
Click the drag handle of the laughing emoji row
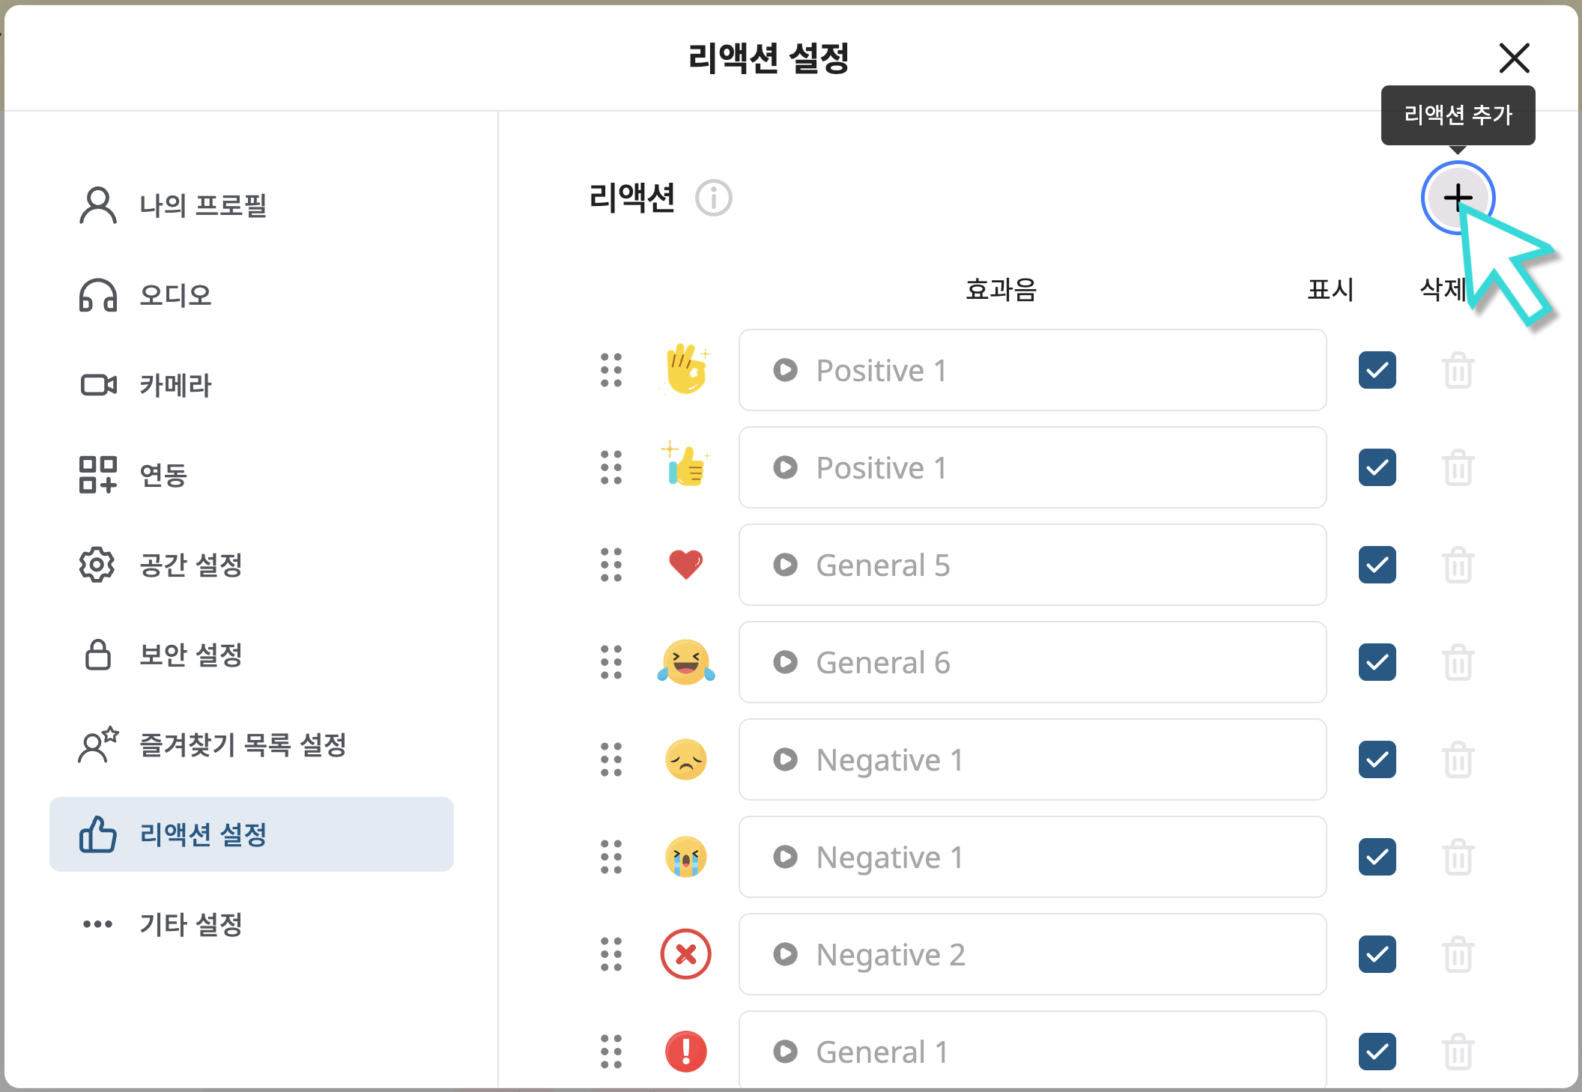(611, 663)
